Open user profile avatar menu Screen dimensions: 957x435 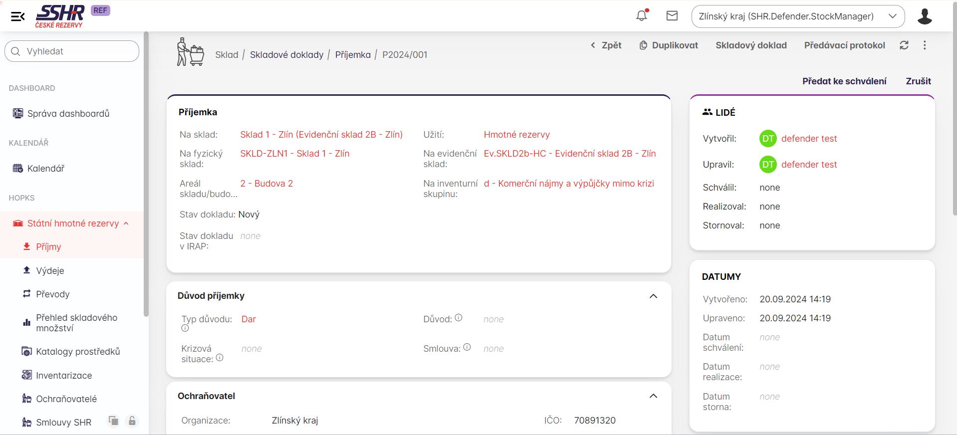[x=925, y=16]
